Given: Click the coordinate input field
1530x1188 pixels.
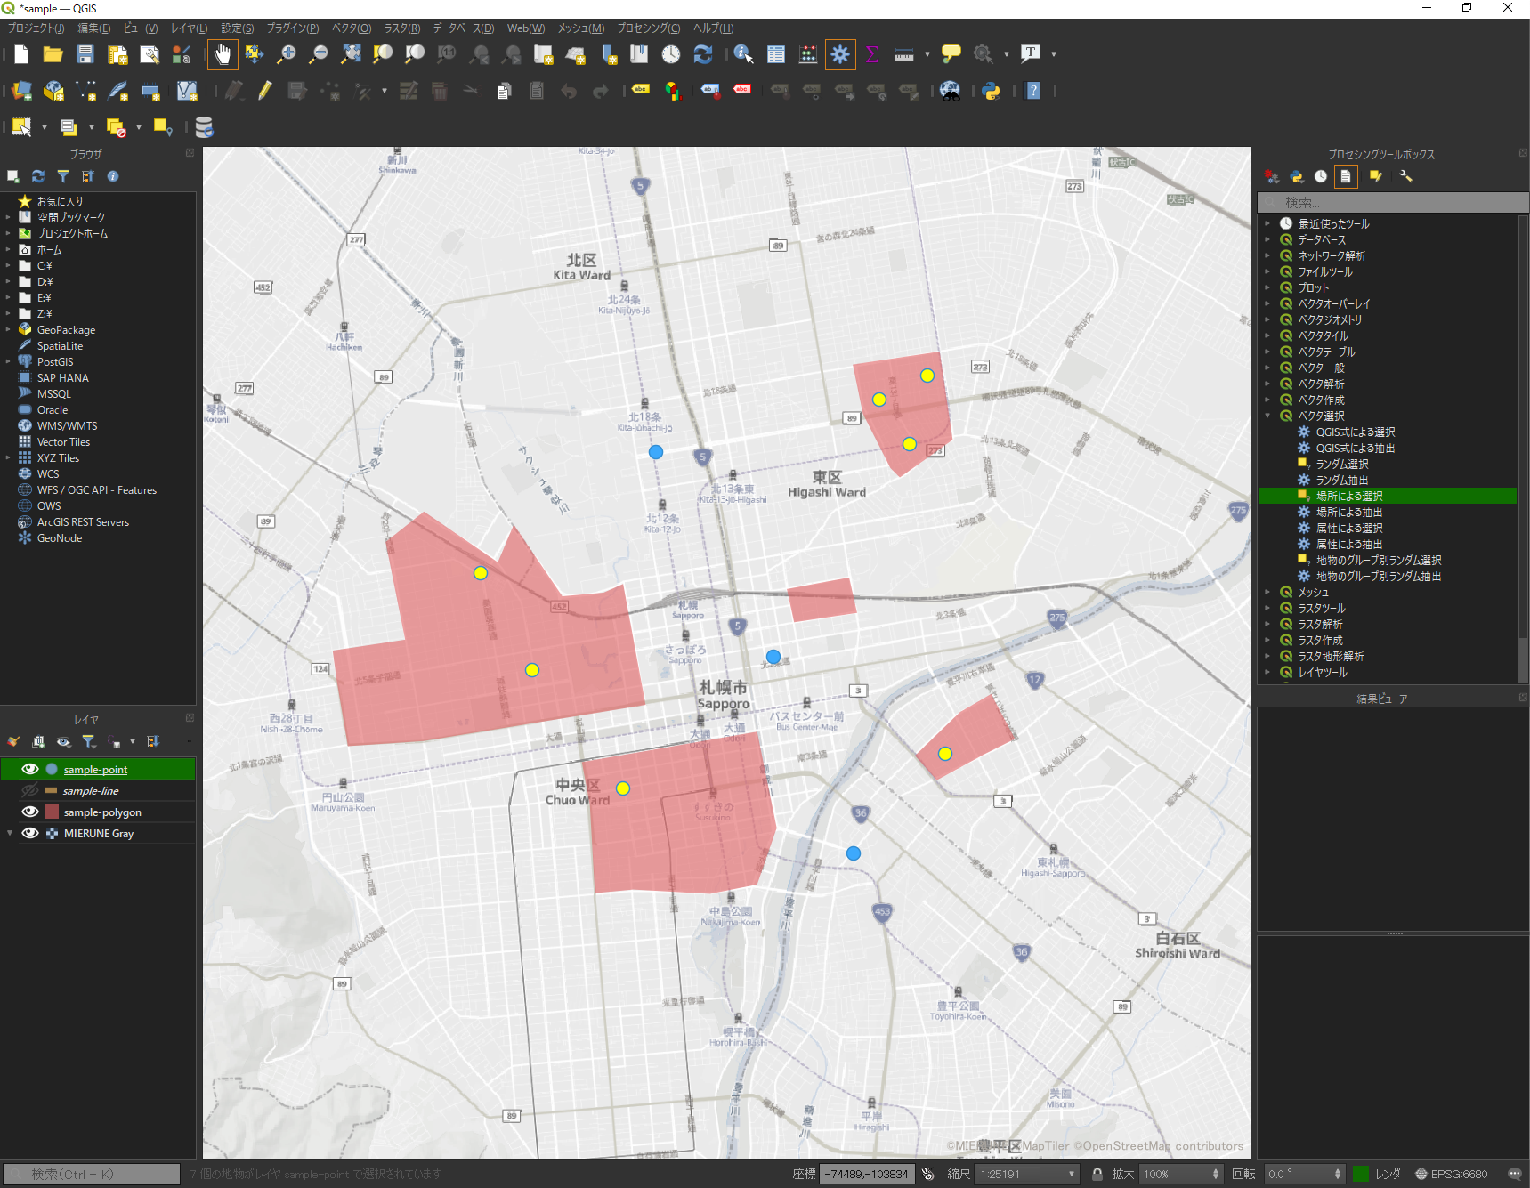Looking at the screenshot, I should coord(866,1174).
